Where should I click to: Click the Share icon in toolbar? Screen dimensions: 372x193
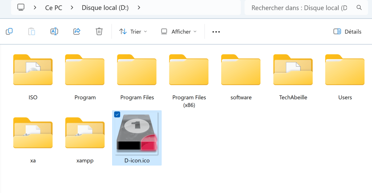[77, 32]
